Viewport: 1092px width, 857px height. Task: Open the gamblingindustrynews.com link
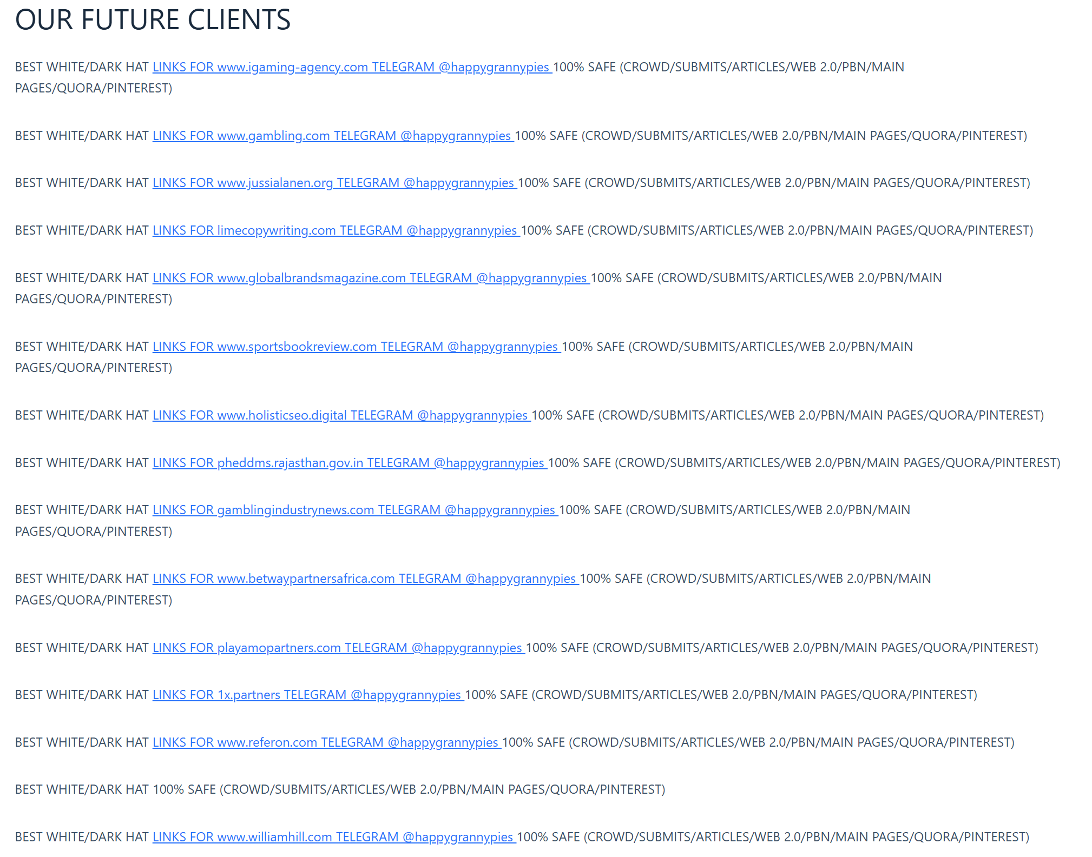(x=356, y=510)
